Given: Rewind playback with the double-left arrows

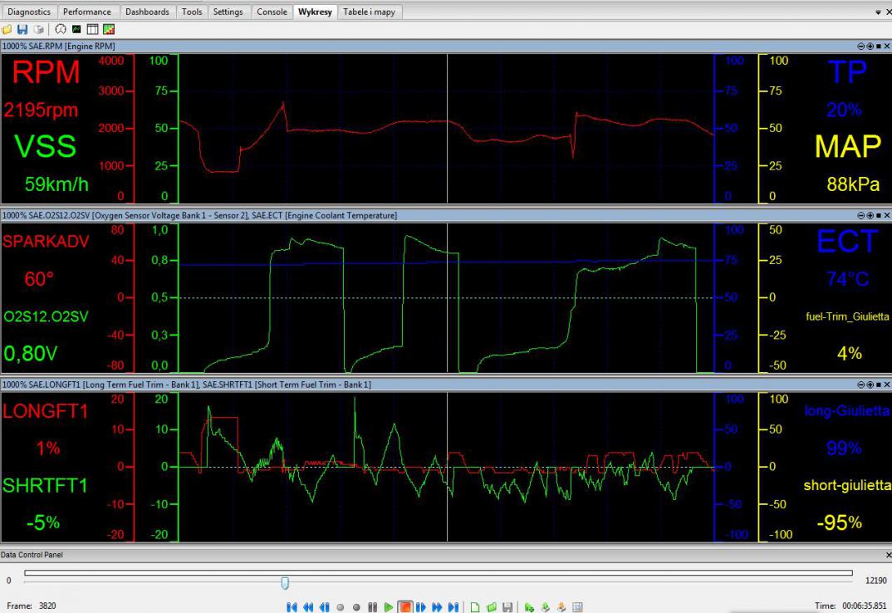Looking at the screenshot, I should [x=308, y=606].
